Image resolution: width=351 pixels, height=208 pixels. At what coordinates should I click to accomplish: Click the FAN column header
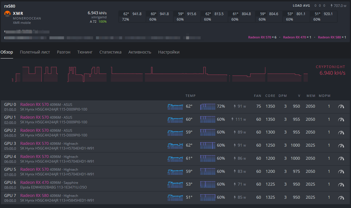pyautogui.click(x=258, y=96)
